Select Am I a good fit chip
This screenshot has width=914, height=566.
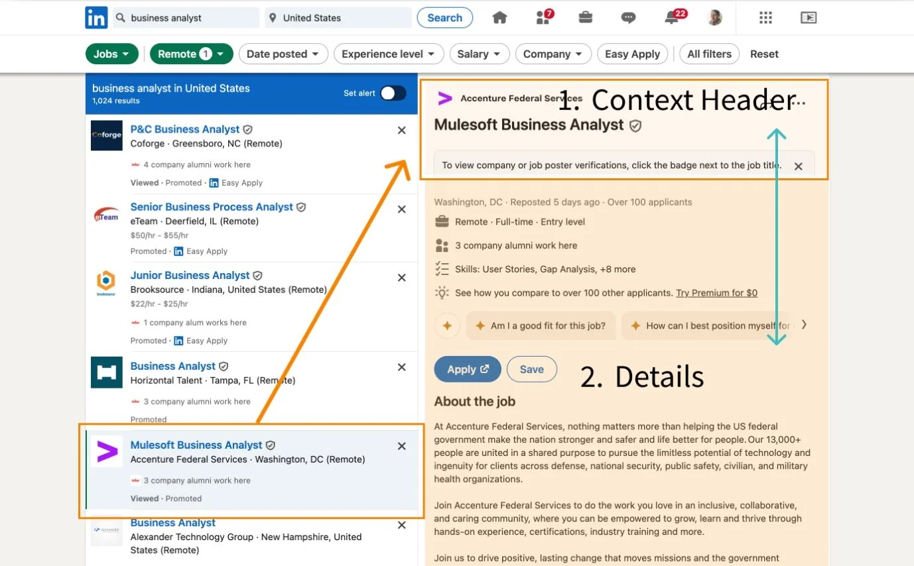coord(541,325)
